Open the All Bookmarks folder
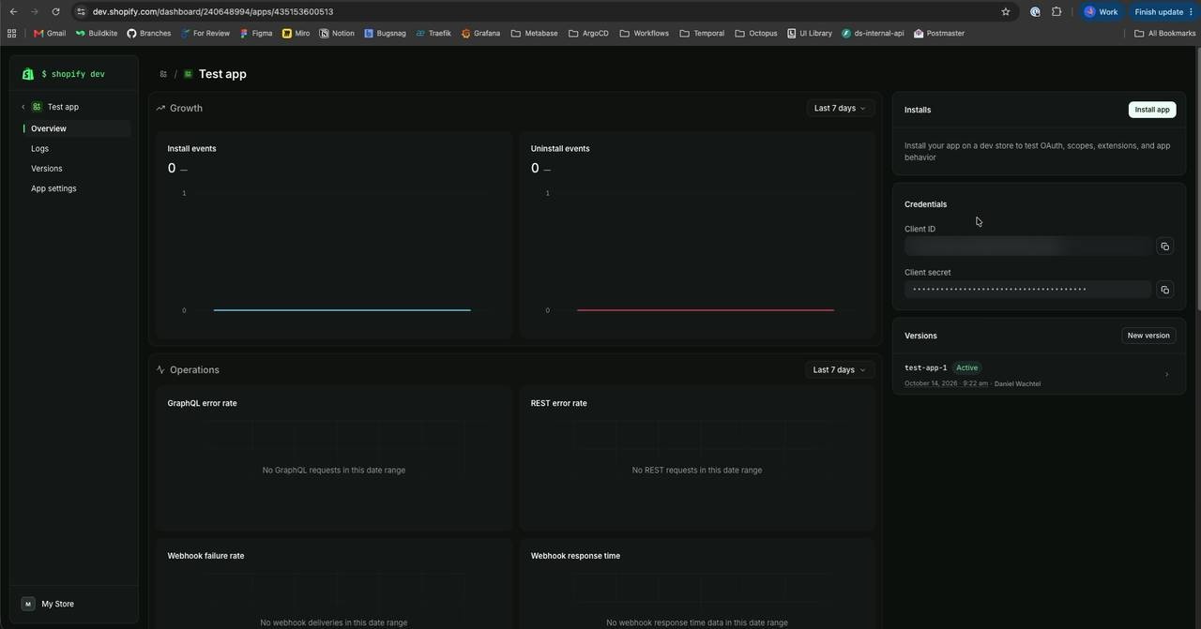Image resolution: width=1201 pixels, height=629 pixels. click(x=1164, y=33)
